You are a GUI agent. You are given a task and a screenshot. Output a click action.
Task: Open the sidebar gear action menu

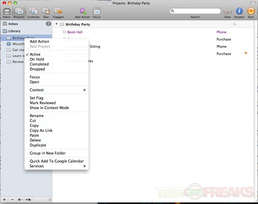(20, 199)
